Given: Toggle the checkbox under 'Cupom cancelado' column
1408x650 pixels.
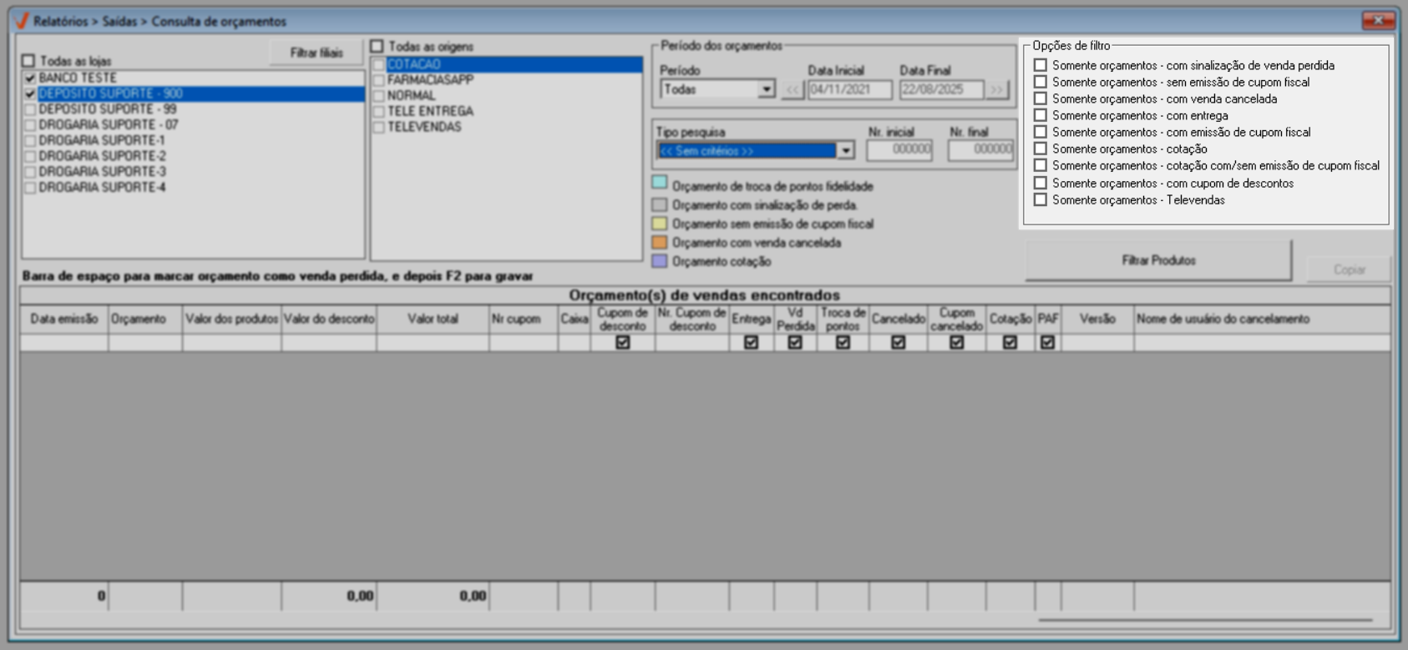Looking at the screenshot, I should click(956, 342).
